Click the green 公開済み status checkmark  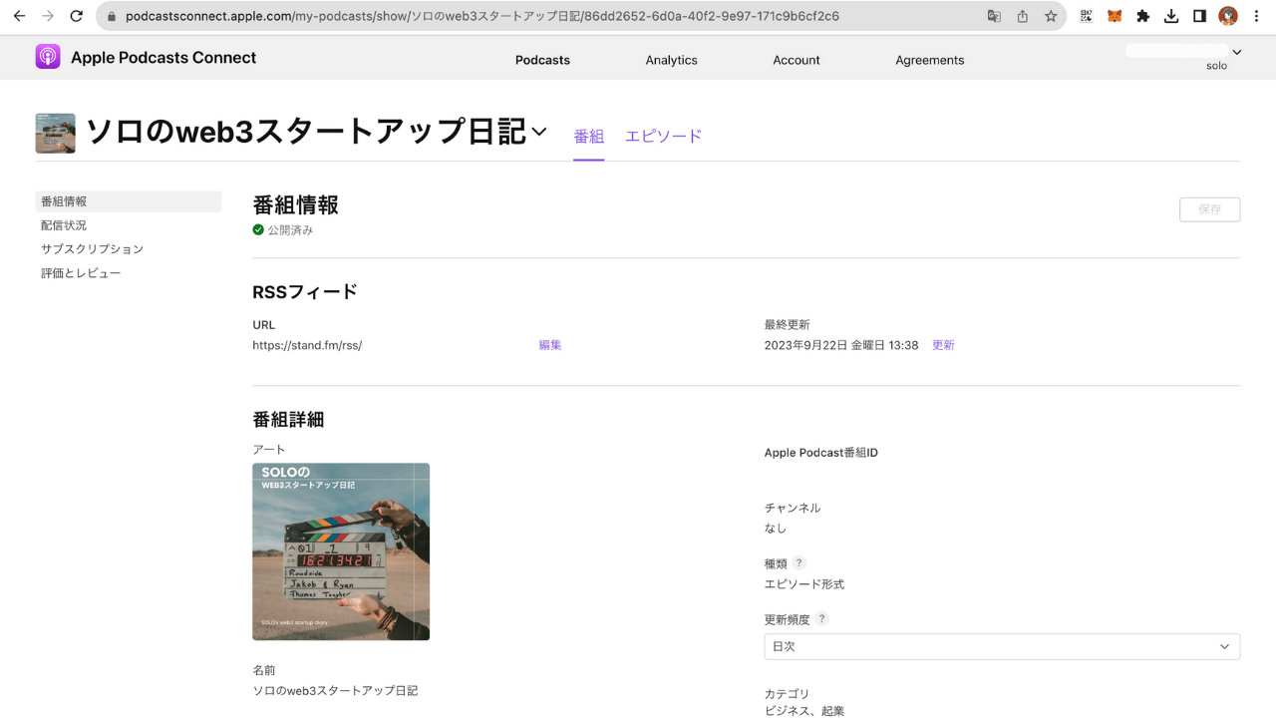258,229
